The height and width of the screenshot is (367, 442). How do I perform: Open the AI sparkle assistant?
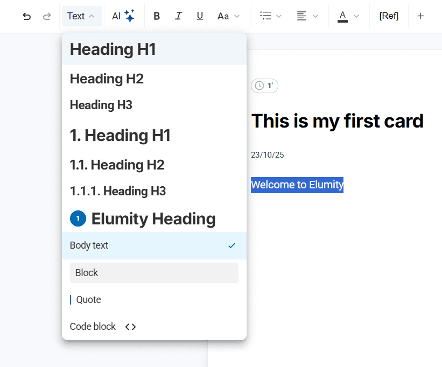pos(123,16)
